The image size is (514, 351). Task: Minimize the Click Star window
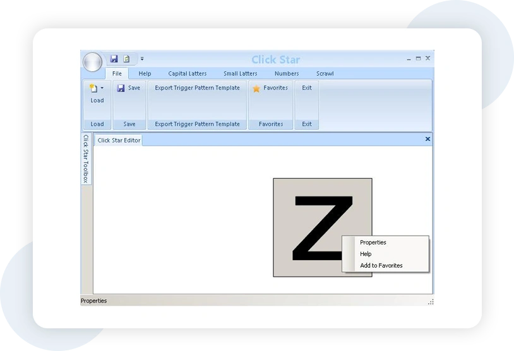tap(409, 59)
